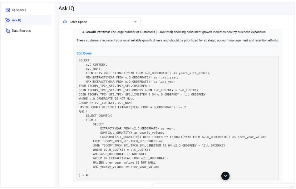Navigate to Data Sources in the sidebar
296x189 pixels.
pos(21,30)
